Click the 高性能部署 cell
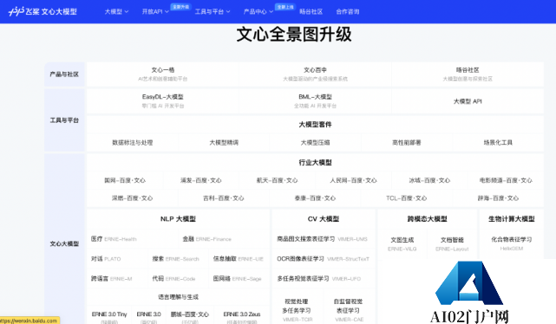Image resolution: width=556 pixels, height=324 pixels. (406, 143)
